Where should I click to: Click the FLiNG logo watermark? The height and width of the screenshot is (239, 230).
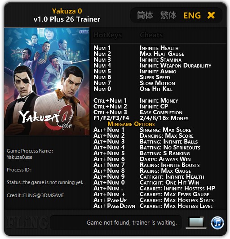[x=27, y=223]
